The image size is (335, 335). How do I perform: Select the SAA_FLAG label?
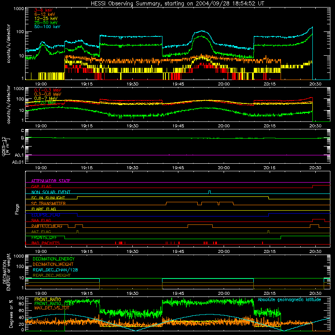(41, 220)
